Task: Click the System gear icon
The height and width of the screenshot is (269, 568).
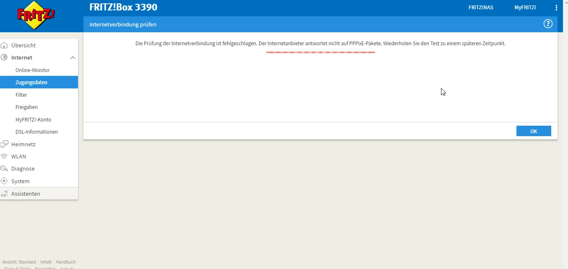Action: 4,181
